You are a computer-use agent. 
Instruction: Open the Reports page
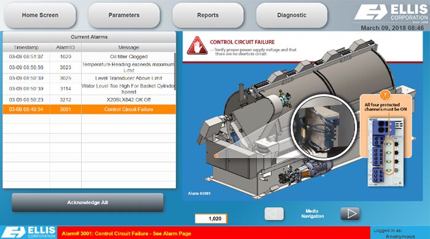pos(208,15)
